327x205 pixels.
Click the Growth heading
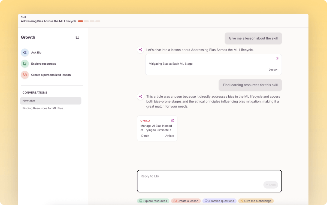click(x=28, y=37)
